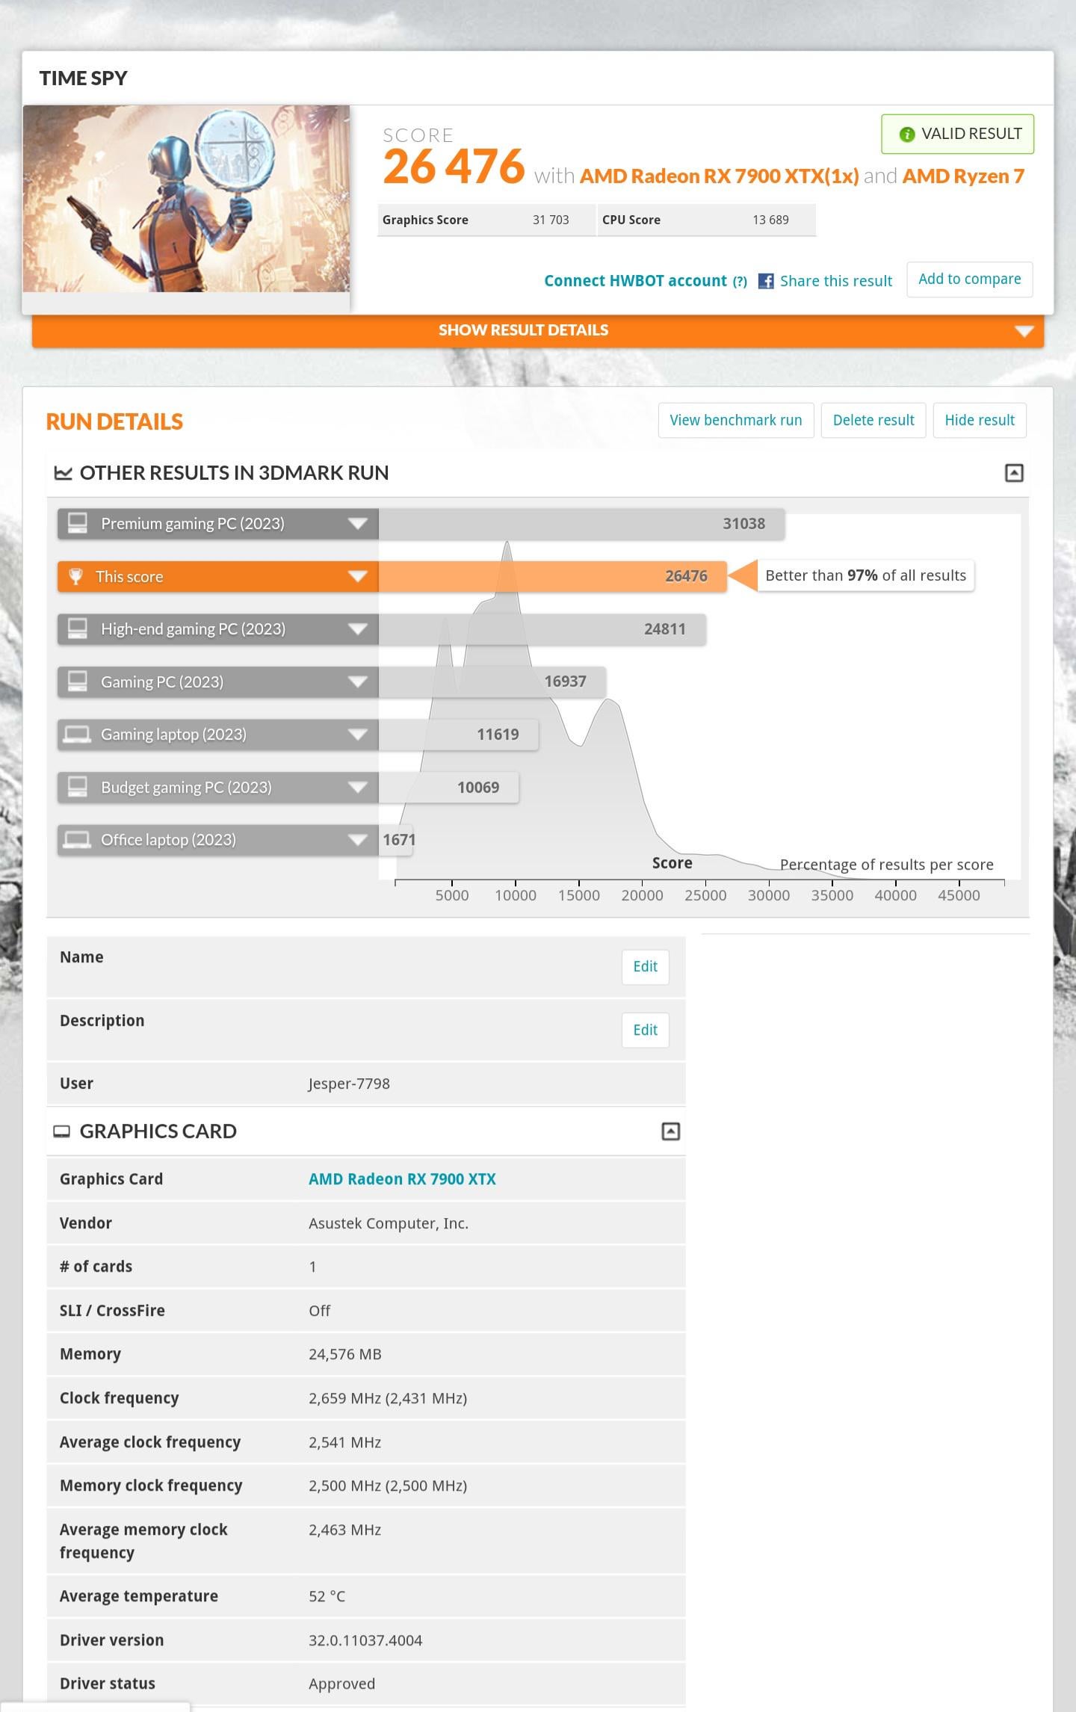This screenshot has width=1076, height=1712.
Task: Click the main score 26 476
Action: click(454, 167)
